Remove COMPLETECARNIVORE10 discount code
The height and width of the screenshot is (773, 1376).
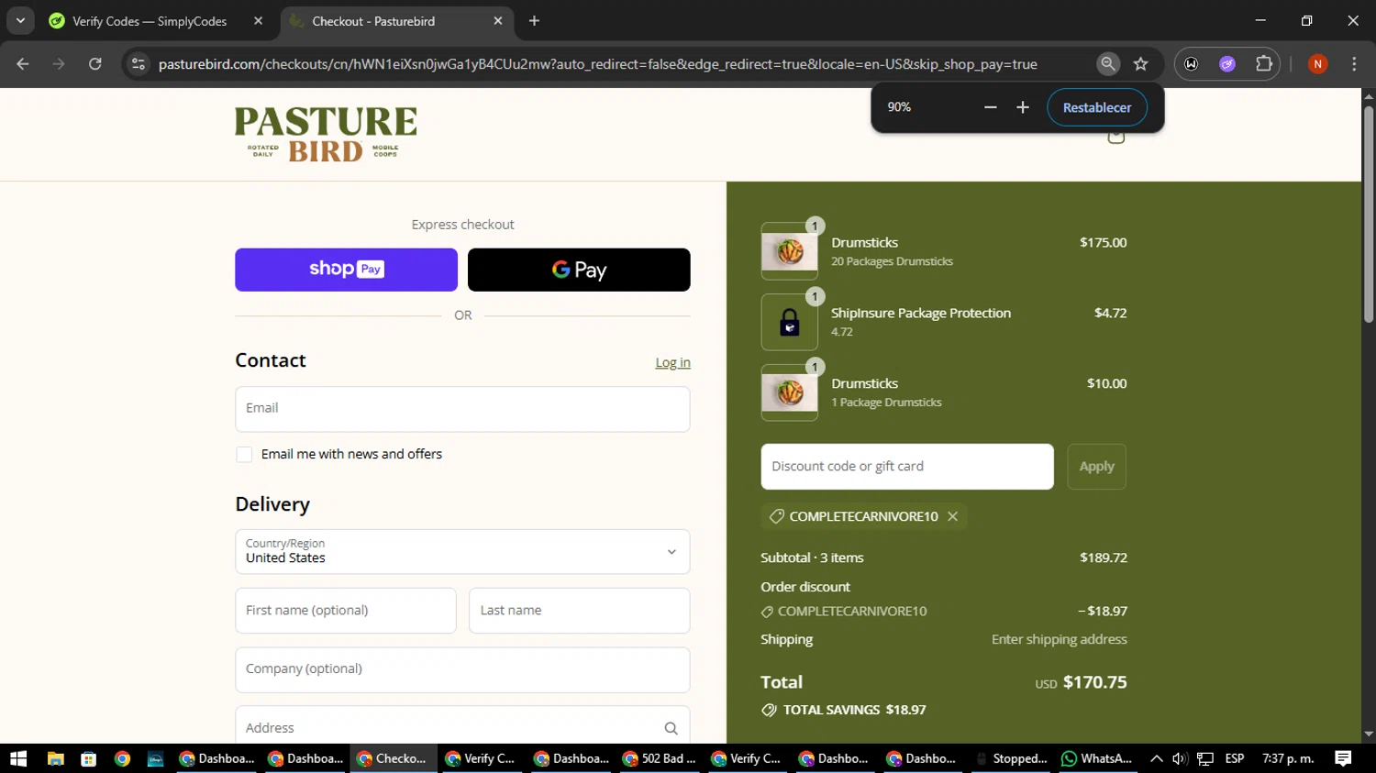[953, 516]
